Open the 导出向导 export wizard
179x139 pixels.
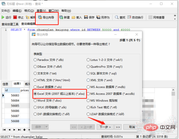(x=46, y=18)
